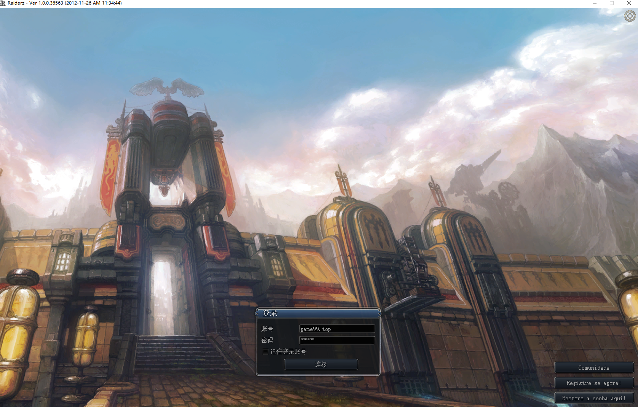Click the 记住登录账号 label text
Screen dimensions: 638x407
coord(288,351)
